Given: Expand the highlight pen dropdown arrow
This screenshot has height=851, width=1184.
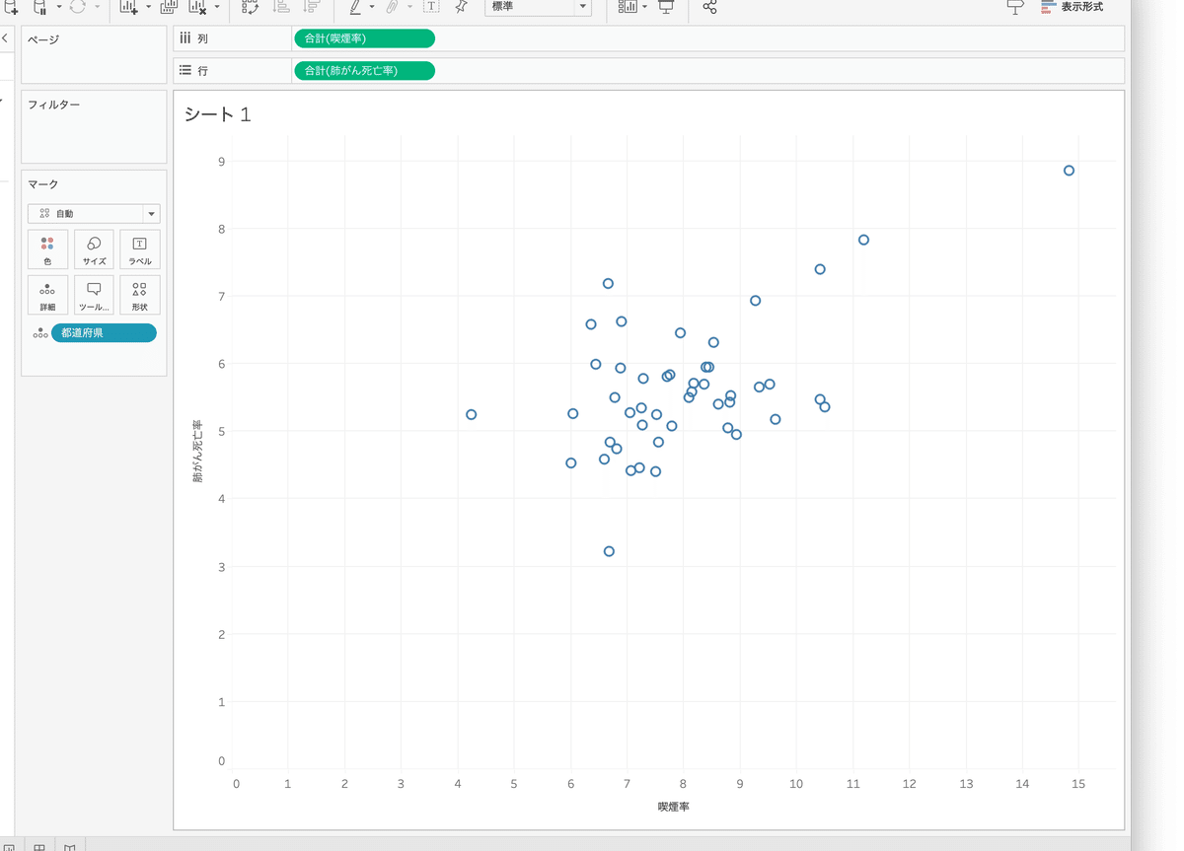Looking at the screenshot, I should click(372, 8).
